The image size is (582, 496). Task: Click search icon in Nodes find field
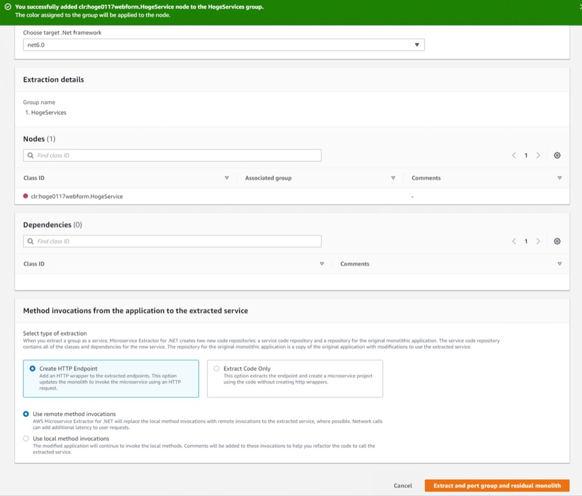point(30,155)
